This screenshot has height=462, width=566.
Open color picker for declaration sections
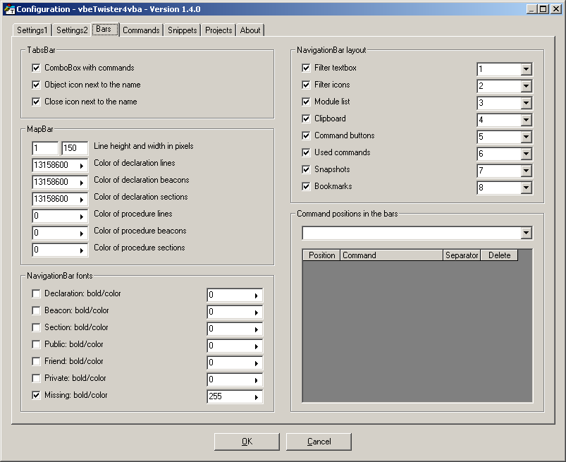pos(82,200)
